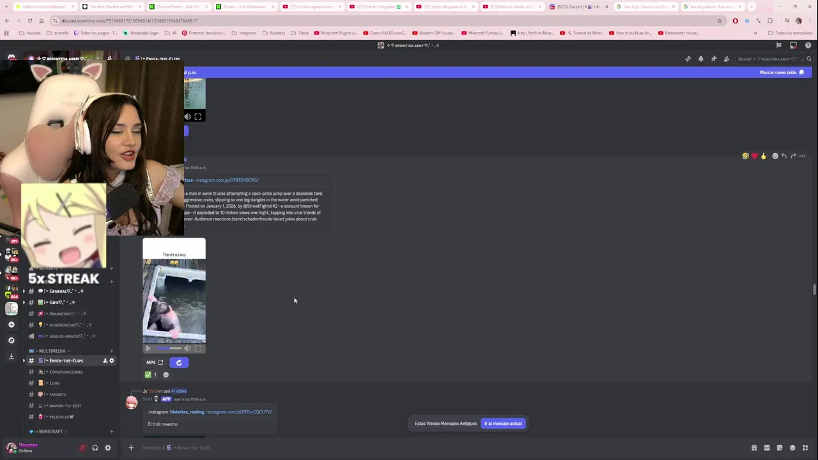Focus the message input field
Viewport: 818px width, 460px height.
point(441,447)
